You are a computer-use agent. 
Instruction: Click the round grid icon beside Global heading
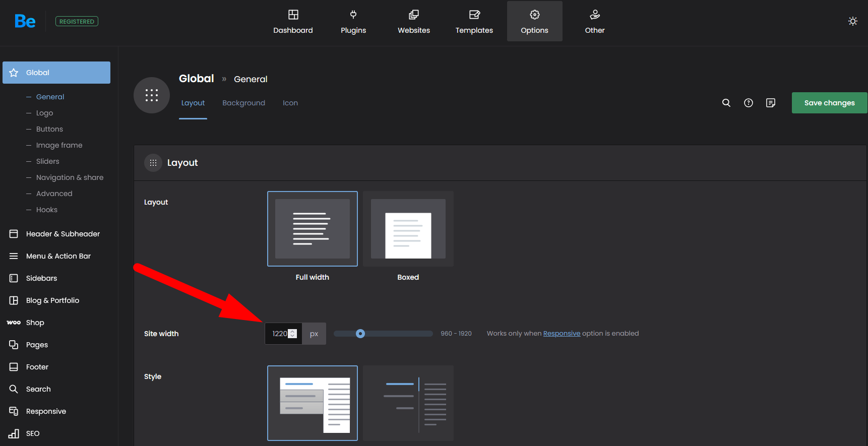pyautogui.click(x=151, y=95)
